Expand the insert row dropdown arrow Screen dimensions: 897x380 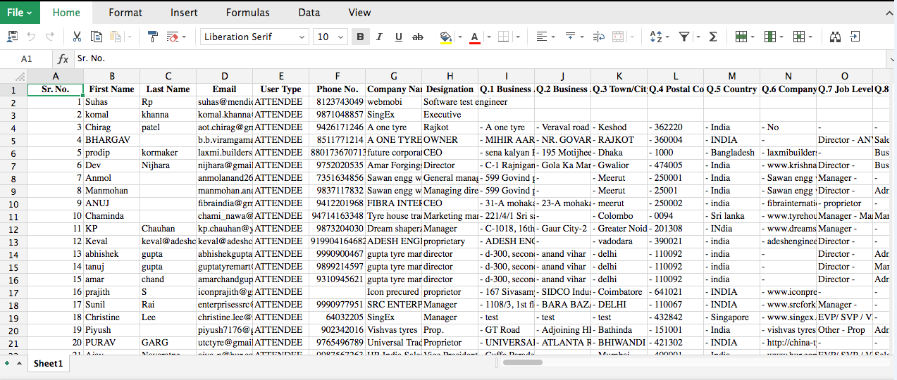[x=753, y=37]
